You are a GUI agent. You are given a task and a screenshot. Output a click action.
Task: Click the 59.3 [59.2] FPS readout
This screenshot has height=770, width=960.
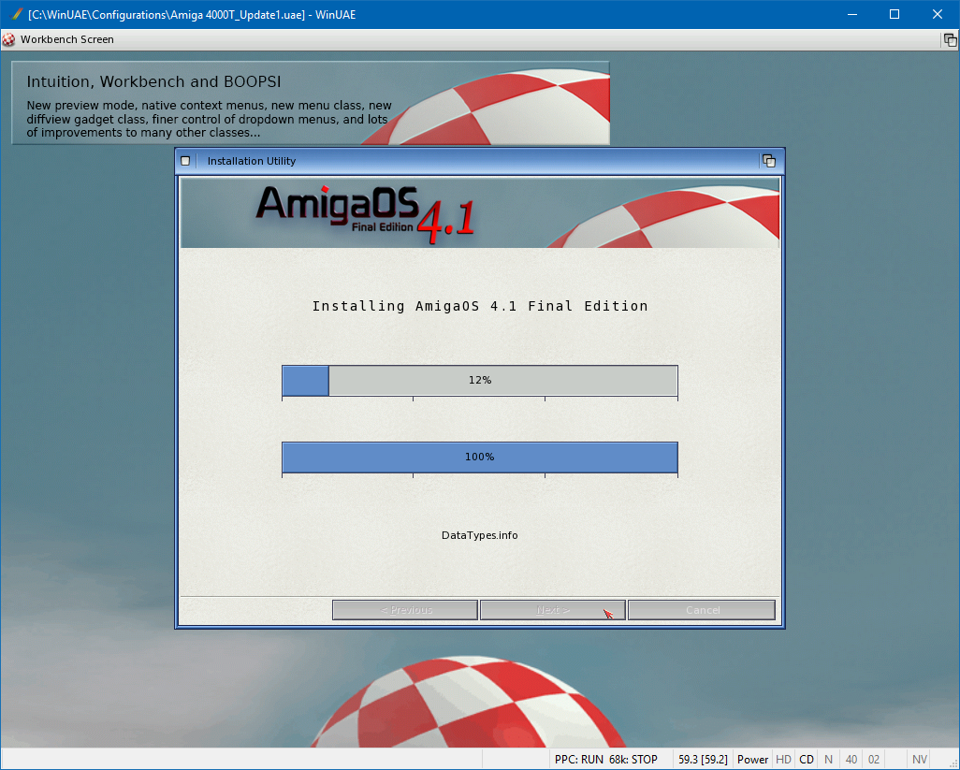point(703,760)
